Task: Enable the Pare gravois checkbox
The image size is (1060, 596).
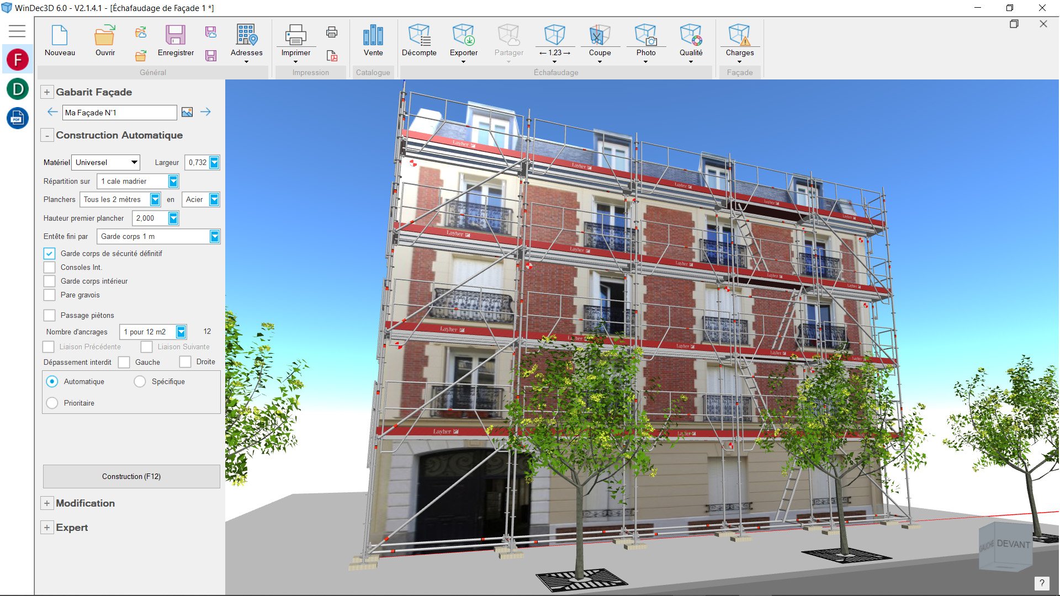Action: pos(50,295)
